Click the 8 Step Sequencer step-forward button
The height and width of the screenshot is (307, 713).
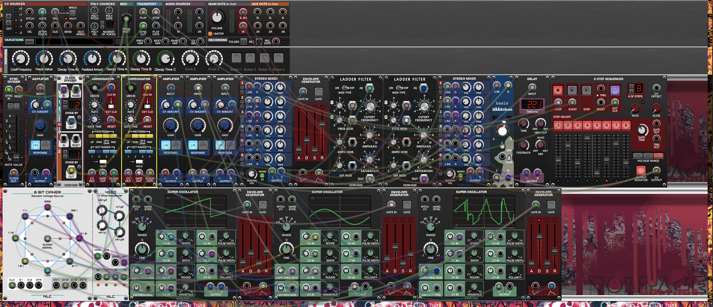[587, 90]
